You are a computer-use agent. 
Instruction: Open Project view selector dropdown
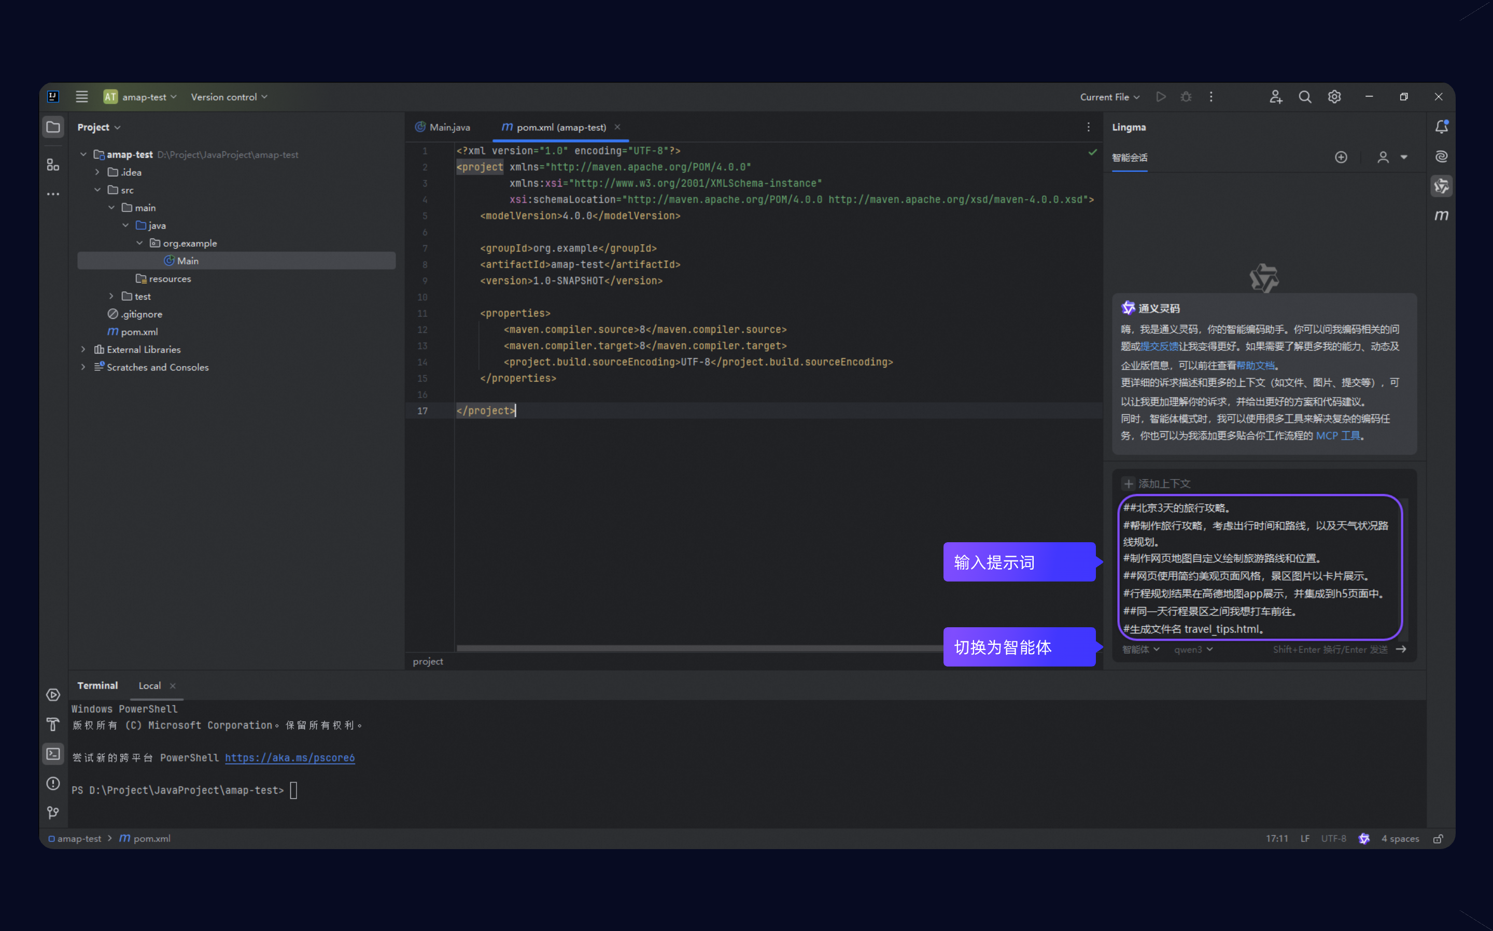point(98,127)
